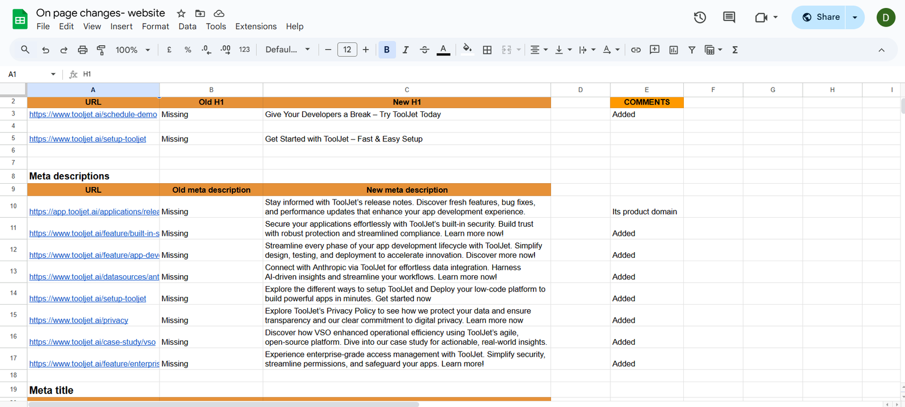Open the font family dropdown

pyautogui.click(x=287, y=50)
